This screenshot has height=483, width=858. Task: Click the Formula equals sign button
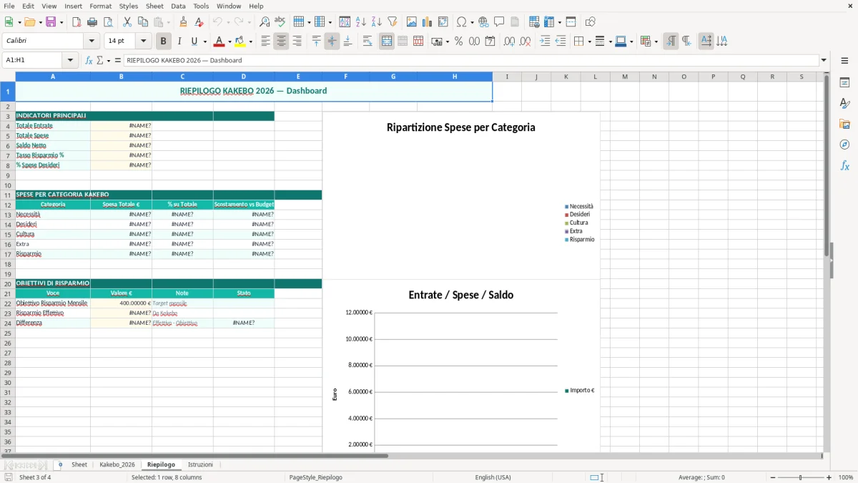click(x=118, y=60)
